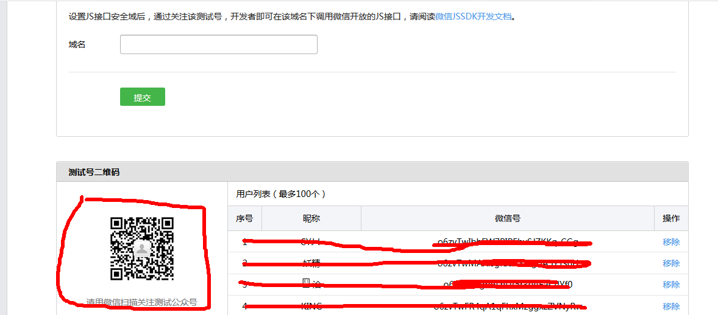Open the 微信JSSDK开发文档 link

(x=473, y=17)
